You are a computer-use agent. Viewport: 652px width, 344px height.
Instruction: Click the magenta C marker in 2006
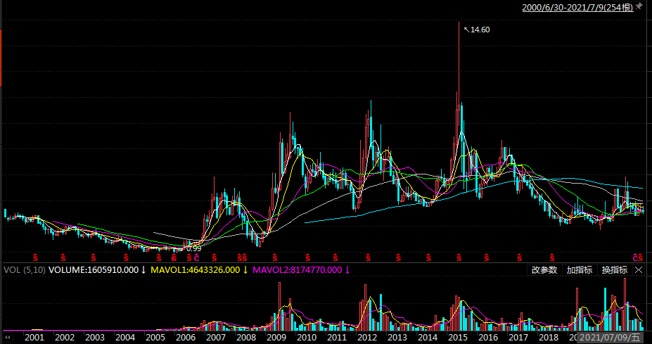(197, 258)
